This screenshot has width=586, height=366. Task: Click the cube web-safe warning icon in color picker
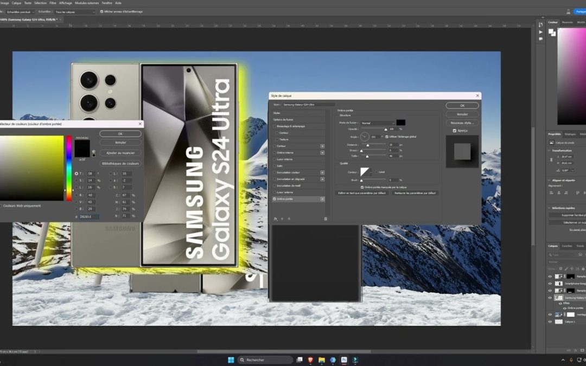(93, 152)
